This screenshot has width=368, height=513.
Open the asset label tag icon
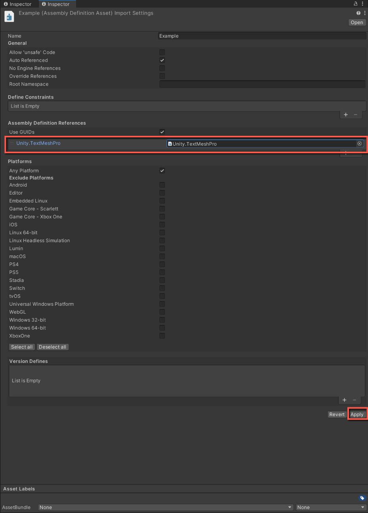point(362,498)
